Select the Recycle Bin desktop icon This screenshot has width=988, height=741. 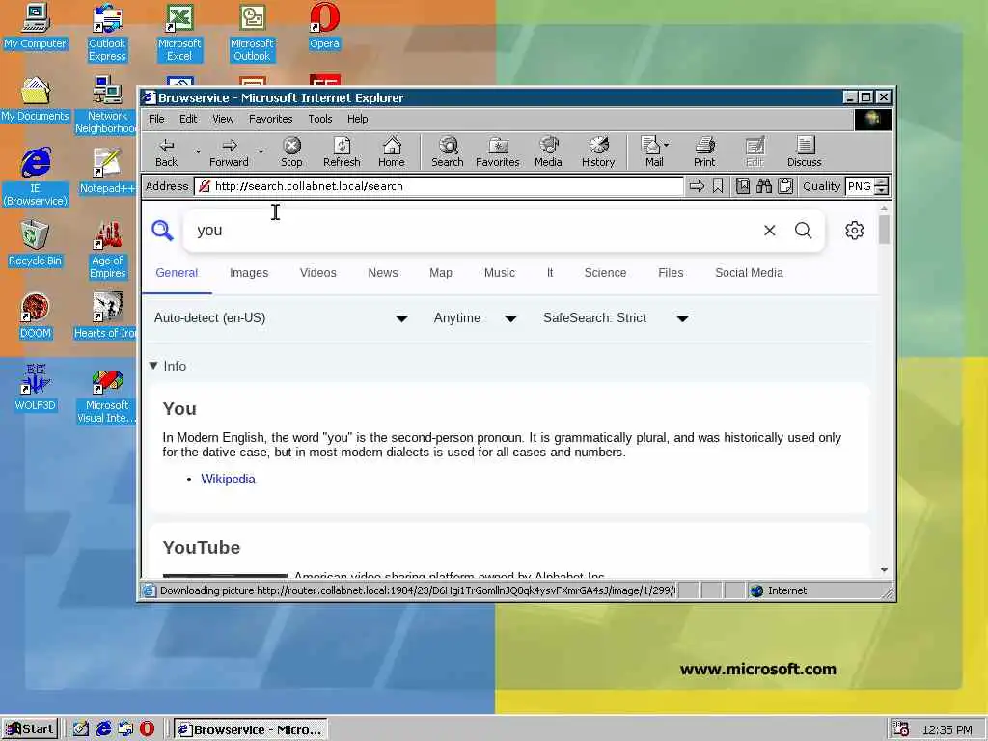pos(36,244)
